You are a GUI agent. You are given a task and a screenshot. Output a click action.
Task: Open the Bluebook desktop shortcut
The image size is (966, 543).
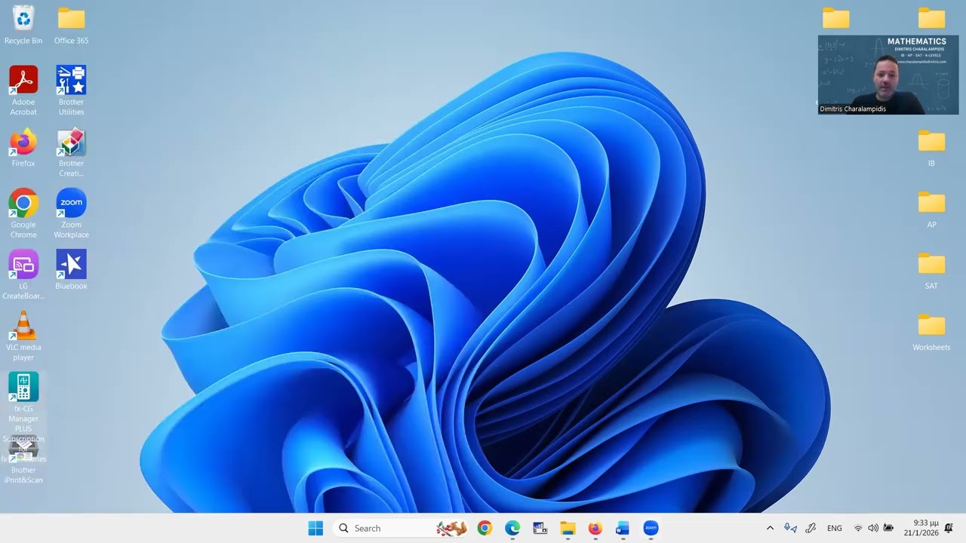(x=71, y=270)
